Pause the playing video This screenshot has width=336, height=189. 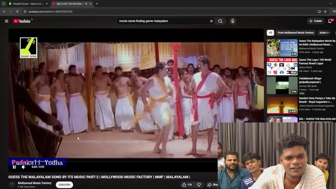point(14,167)
